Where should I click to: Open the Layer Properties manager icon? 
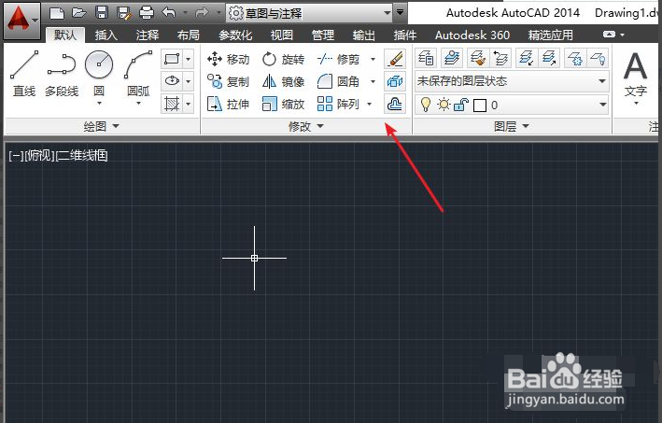426,58
